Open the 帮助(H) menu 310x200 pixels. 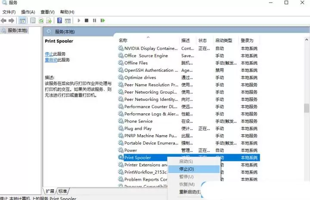tap(67, 12)
